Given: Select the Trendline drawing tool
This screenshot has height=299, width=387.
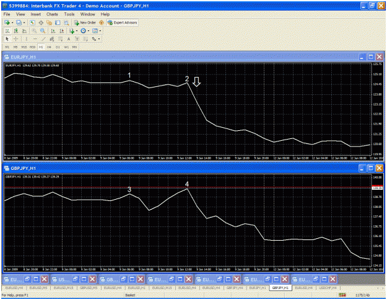Looking at the screenshot, I should pyautogui.click(x=43, y=39).
